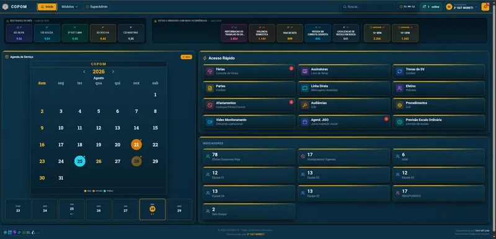Click the TER 25 week strip card
496x239 pixels.
pos(72,209)
